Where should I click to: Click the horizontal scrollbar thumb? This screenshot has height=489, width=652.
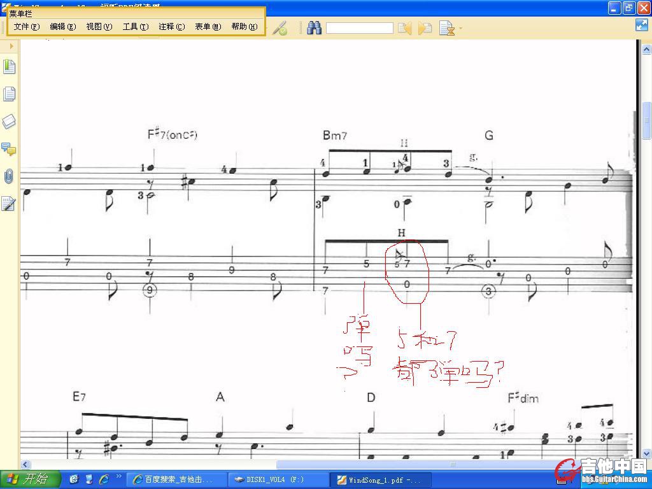pos(452,464)
